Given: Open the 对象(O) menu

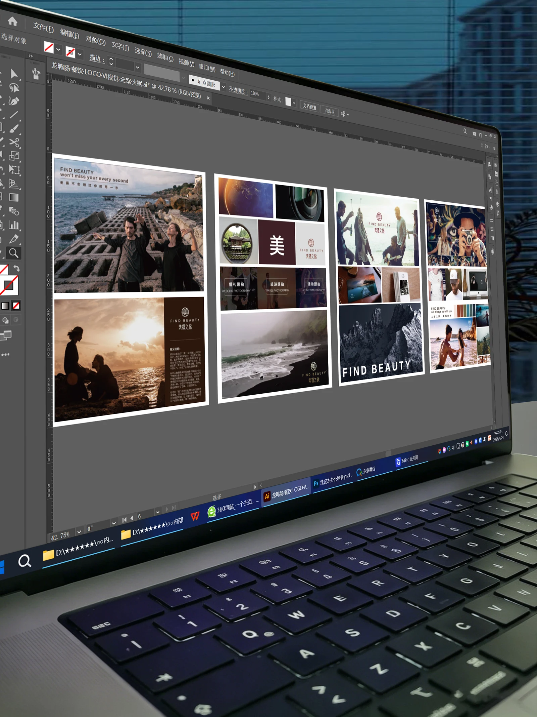Looking at the screenshot, I should (x=96, y=41).
